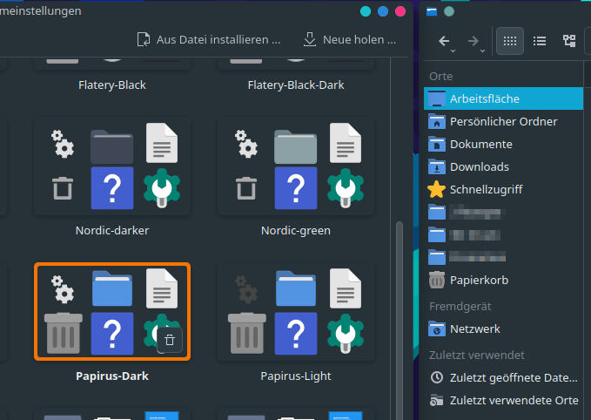Screen dimensions: 591x420
Task: Click the blue maximize button of settings window
Action: coord(383,11)
